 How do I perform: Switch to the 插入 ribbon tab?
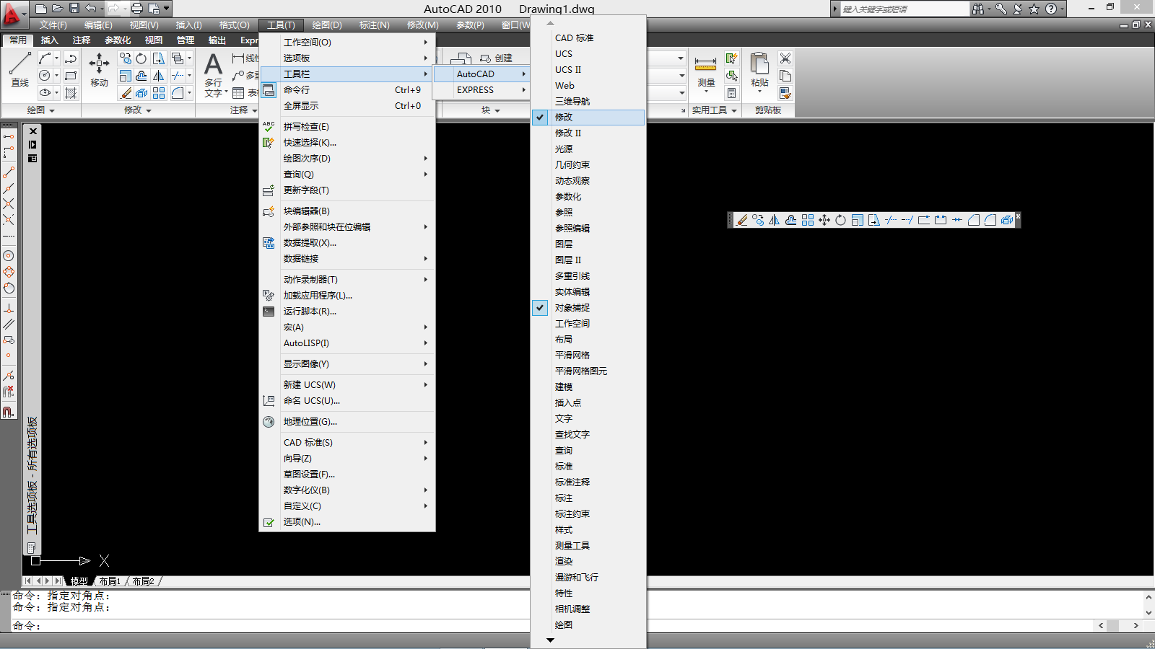(x=49, y=40)
